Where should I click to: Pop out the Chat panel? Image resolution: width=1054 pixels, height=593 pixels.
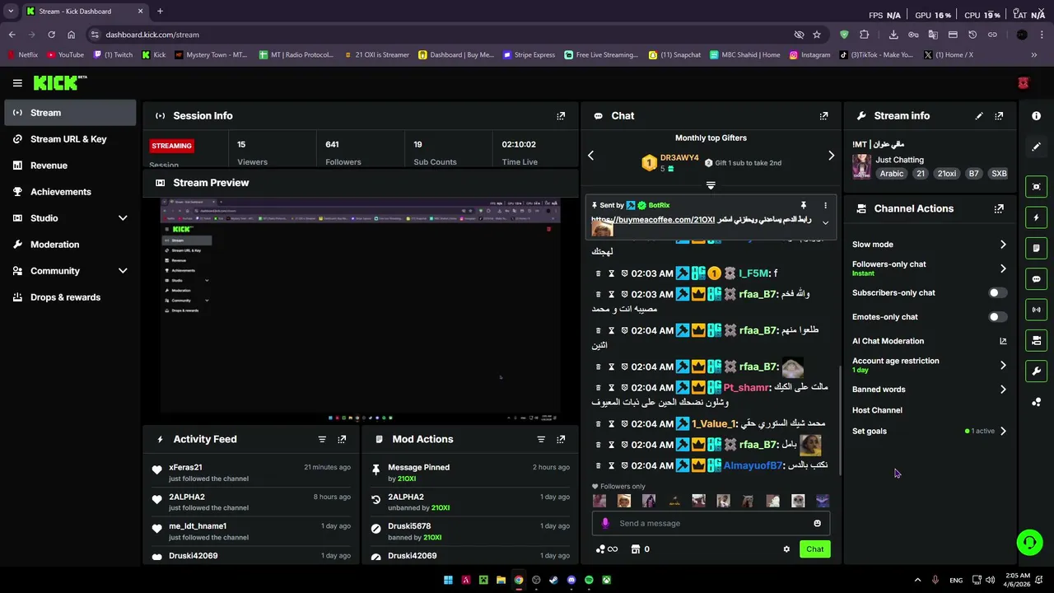[823, 116]
